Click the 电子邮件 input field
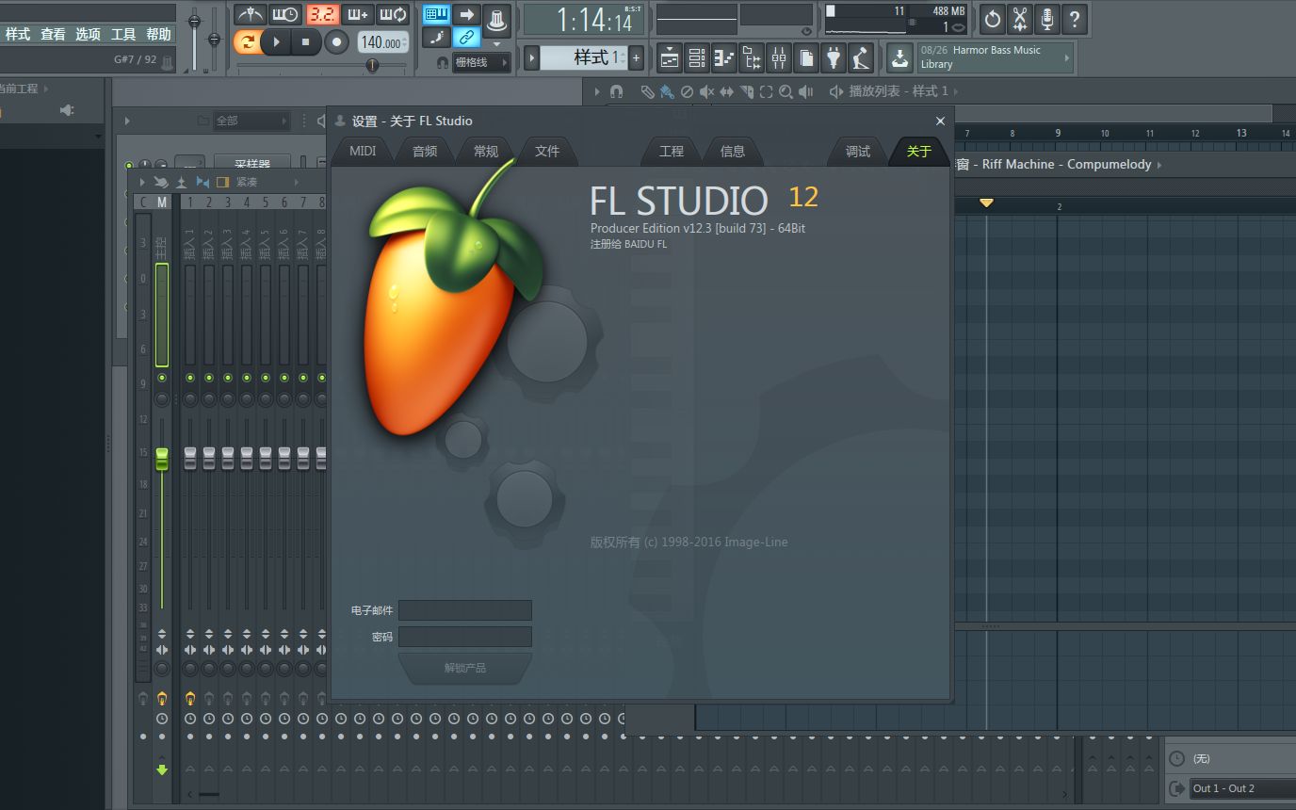This screenshot has width=1296, height=810. (x=465, y=610)
